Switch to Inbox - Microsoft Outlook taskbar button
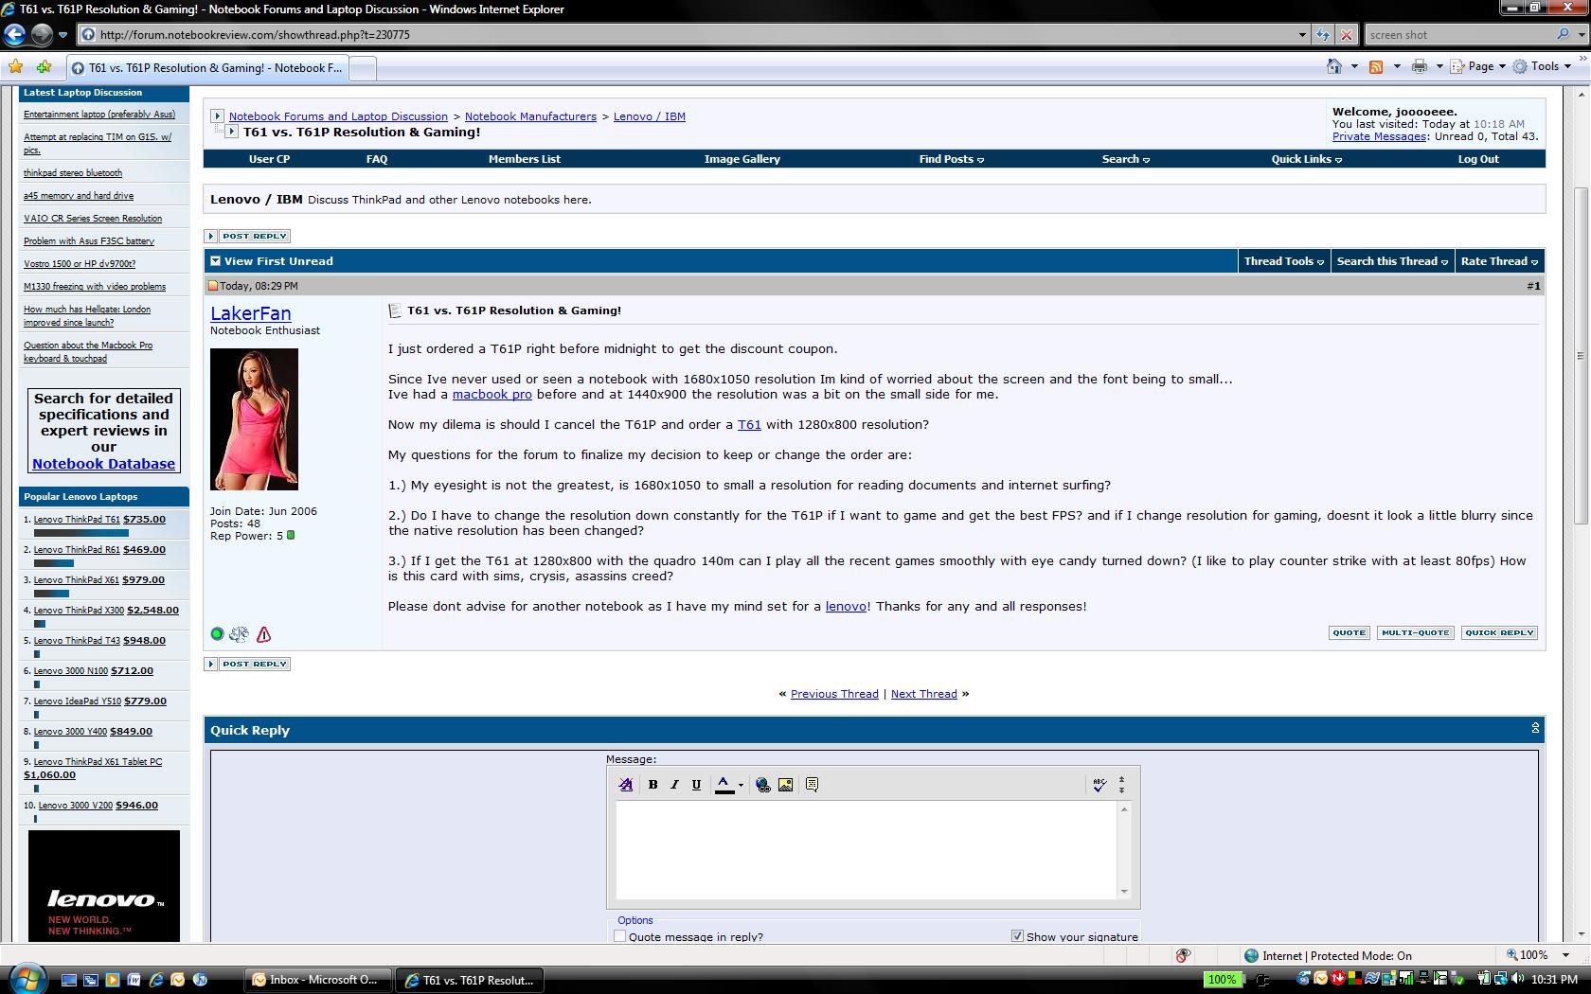Screen dimensions: 1591x994 317,980
